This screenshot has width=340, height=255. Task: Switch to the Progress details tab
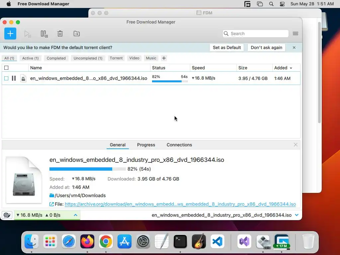click(x=146, y=145)
